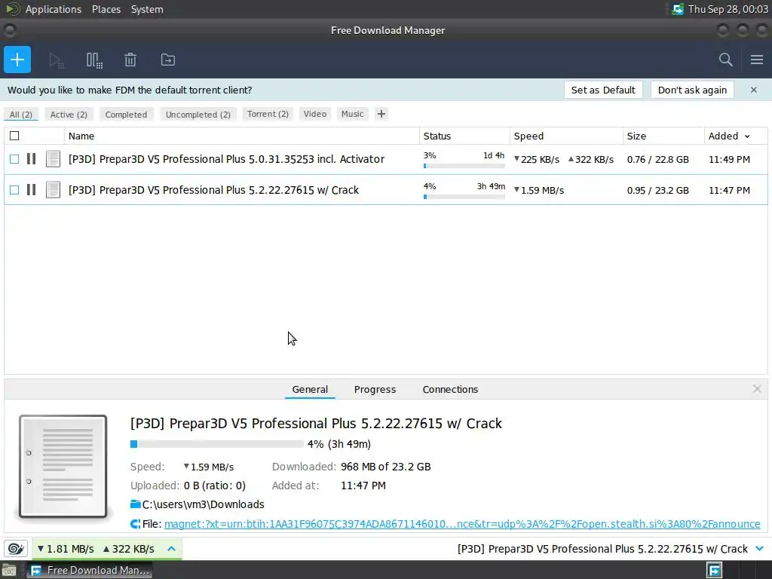This screenshot has height=579, width=772.
Task: Filter by Music downloads
Action: click(353, 115)
